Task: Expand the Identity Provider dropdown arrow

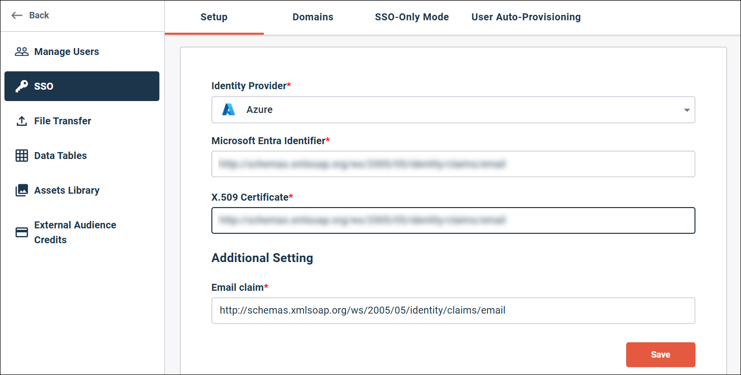Action: click(687, 110)
